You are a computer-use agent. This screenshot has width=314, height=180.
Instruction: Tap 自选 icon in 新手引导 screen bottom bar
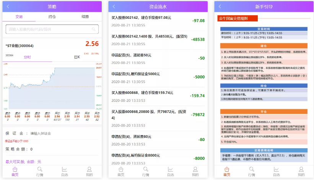[x=276, y=171]
